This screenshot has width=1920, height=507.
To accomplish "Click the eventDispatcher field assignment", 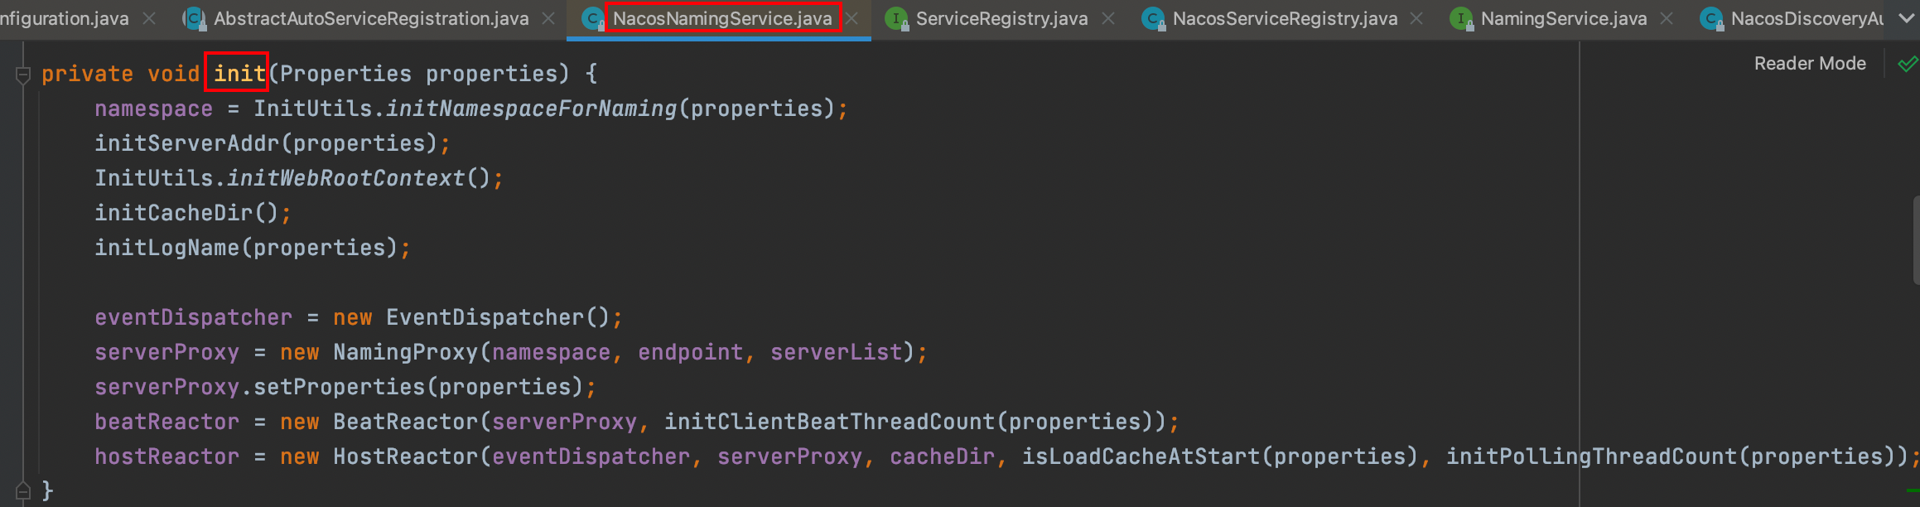I will tap(194, 317).
